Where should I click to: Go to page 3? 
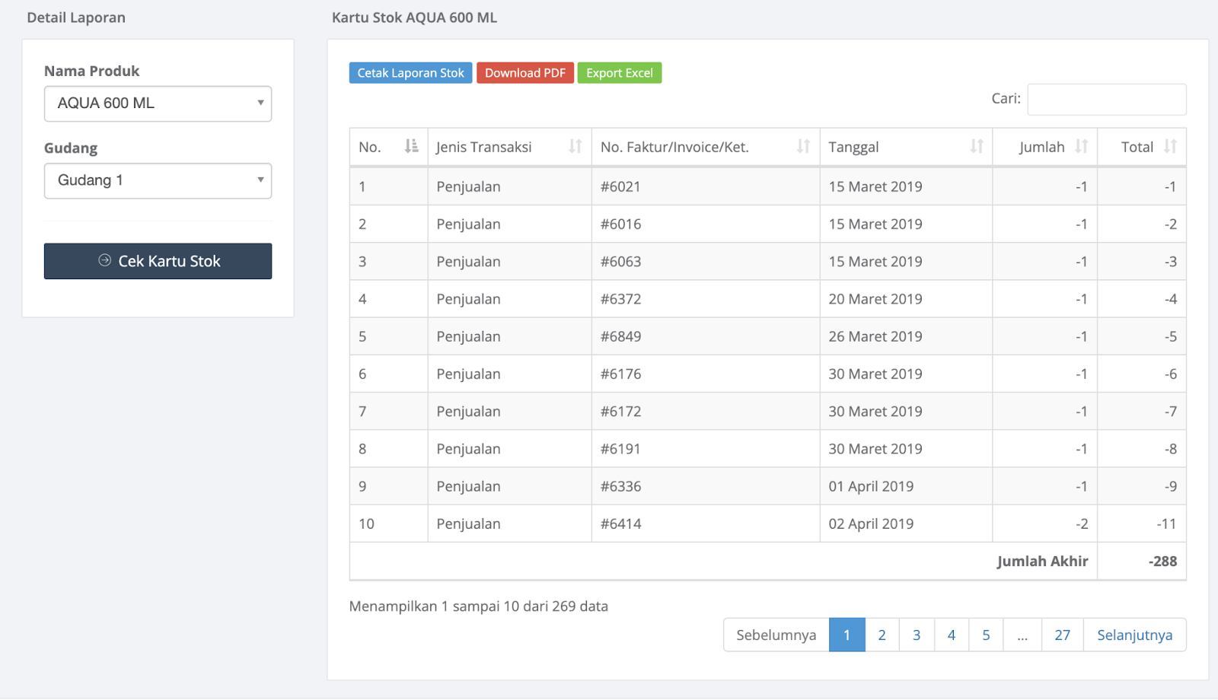coord(917,635)
